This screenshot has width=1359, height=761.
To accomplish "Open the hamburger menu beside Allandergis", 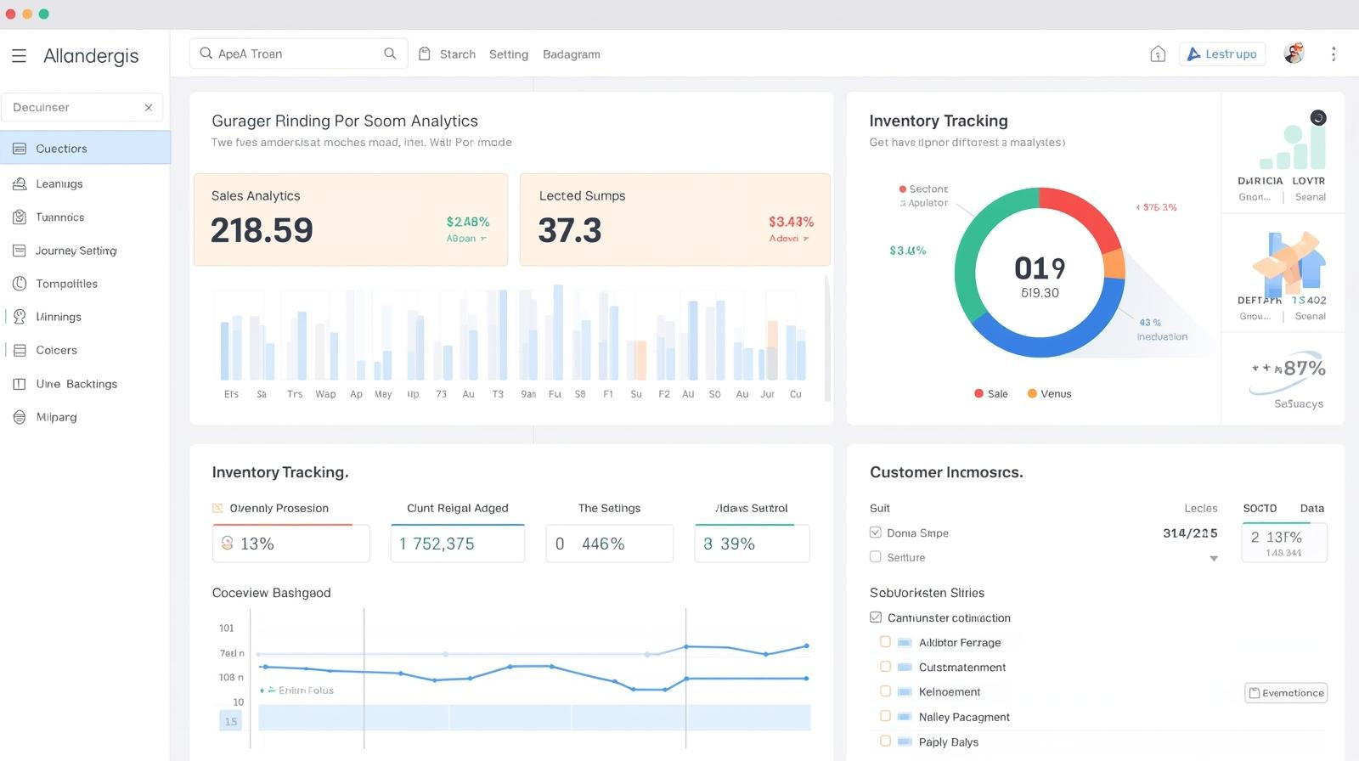I will click(x=19, y=56).
